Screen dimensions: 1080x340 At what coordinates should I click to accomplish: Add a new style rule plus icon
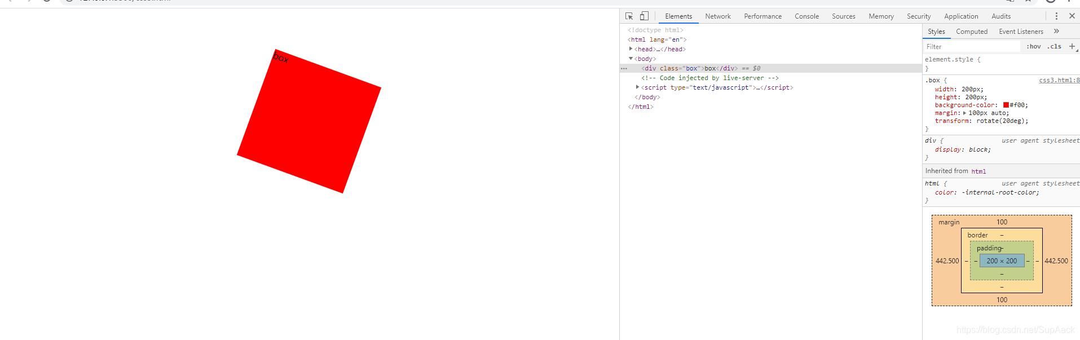[1072, 46]
